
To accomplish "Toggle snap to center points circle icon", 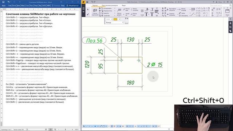I will pos(133,126).
